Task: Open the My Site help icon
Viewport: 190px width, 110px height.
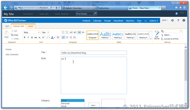Action: tap(177, 14)
